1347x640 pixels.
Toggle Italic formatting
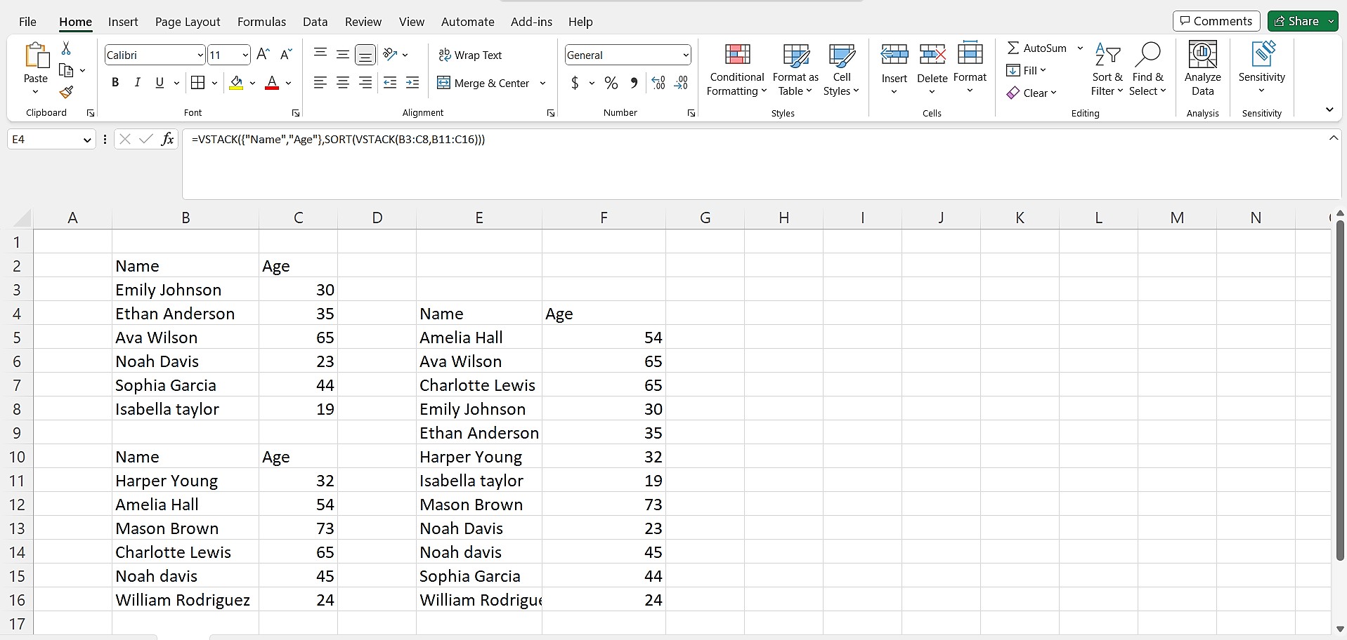pyautogui.click(x=138, y=83)
